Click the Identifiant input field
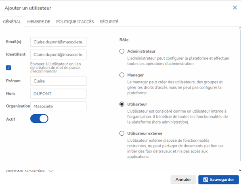 [x=58, y=54]
